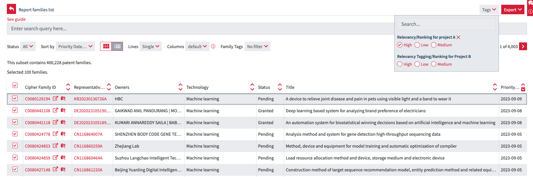Sort by Cipher Family ID column arrows
The image size is (533, 177).
point(68,87)
